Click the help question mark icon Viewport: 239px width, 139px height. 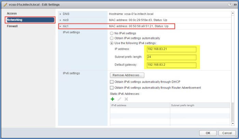(230, 5)
